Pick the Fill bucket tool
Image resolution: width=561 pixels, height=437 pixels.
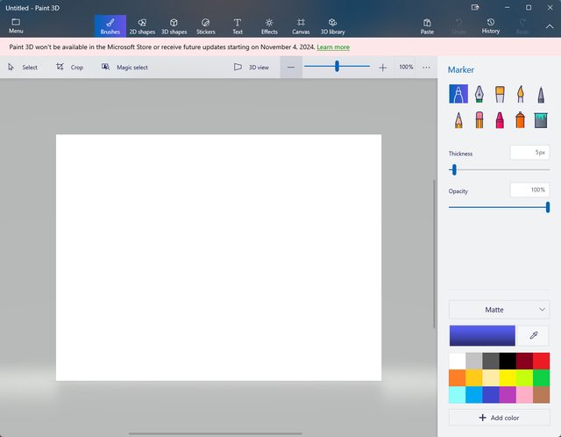(541, 119)
